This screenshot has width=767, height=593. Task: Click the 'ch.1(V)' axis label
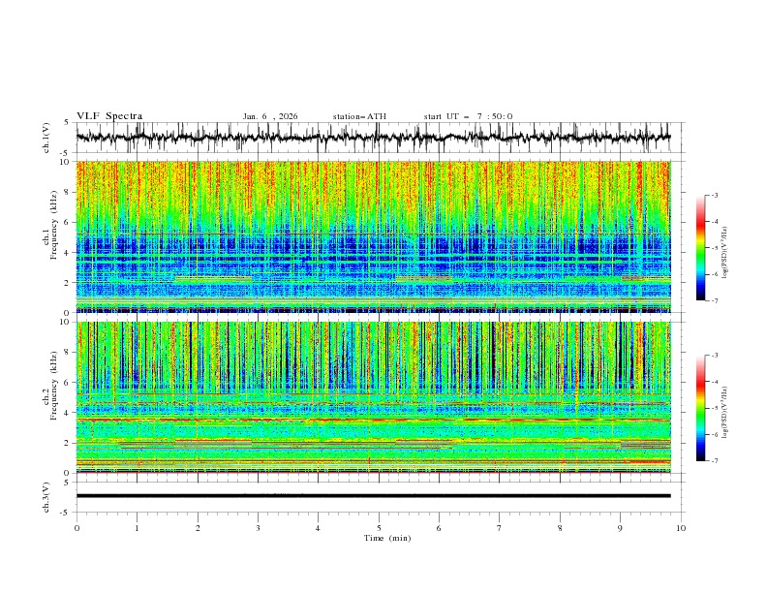[46, 138]
